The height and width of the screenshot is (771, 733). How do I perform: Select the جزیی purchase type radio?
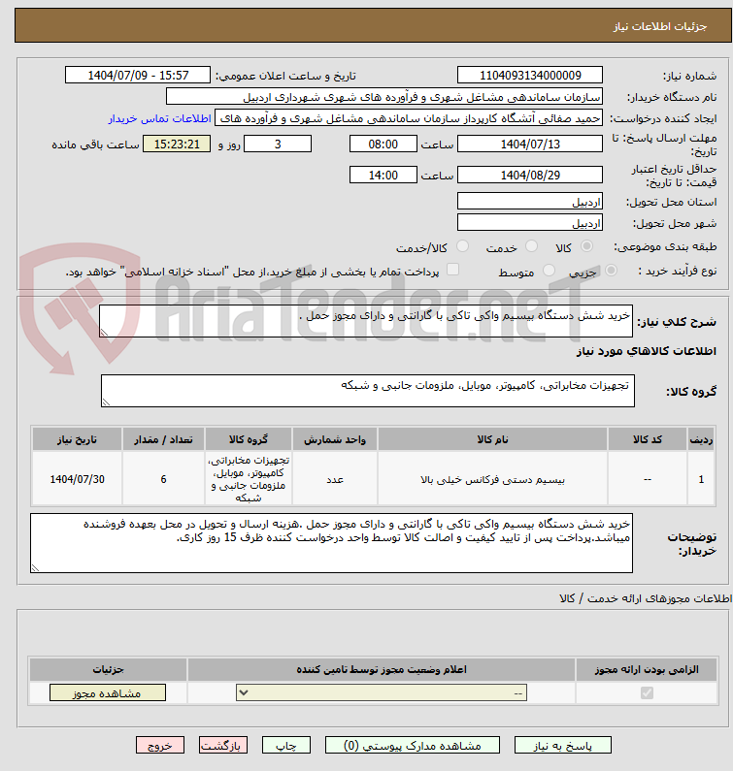point(611,270)
